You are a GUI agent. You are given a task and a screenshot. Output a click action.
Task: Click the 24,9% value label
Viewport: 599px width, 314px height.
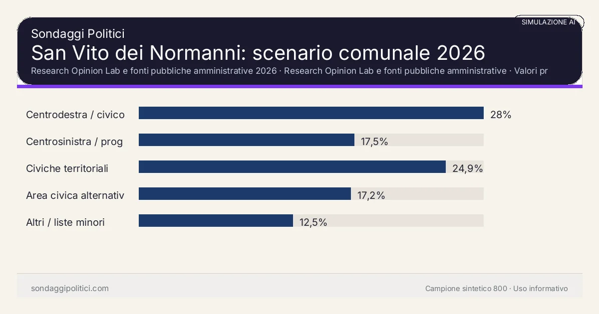(x=467, y=168)
